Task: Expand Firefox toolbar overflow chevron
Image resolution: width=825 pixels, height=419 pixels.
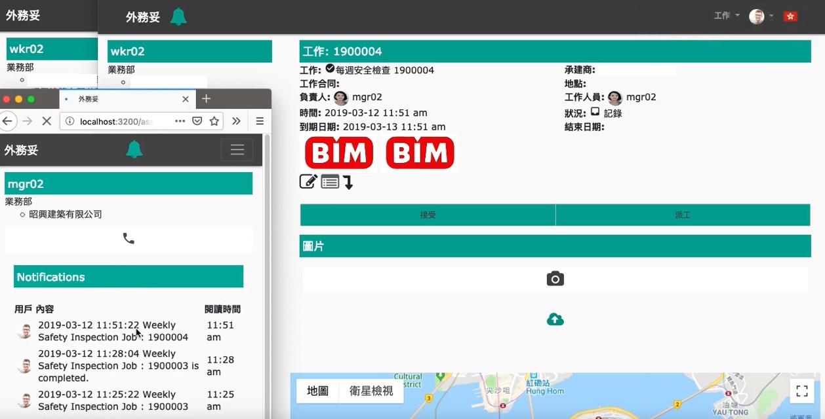Action: (x=236, y=121)
